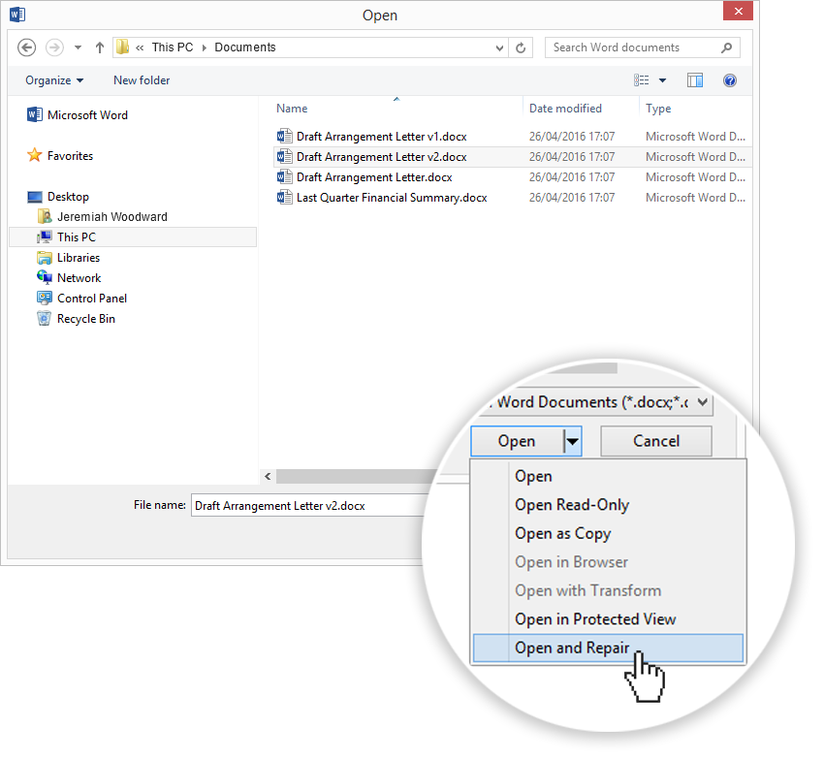Screen dimensions: 824x757
Task: Open the view options dropdown arrow
Action: 663,80
